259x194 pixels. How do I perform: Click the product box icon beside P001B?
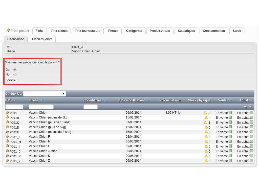[7, 117]
